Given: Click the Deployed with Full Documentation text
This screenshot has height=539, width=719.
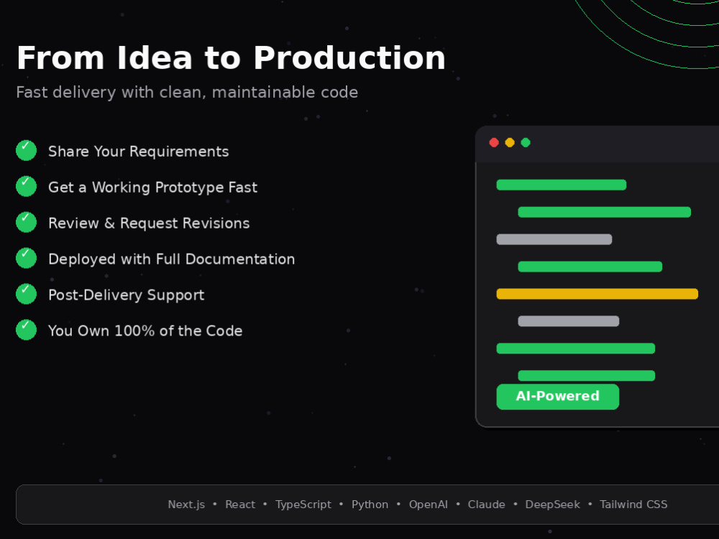Looking at the screenshot, I should [172, 259].
